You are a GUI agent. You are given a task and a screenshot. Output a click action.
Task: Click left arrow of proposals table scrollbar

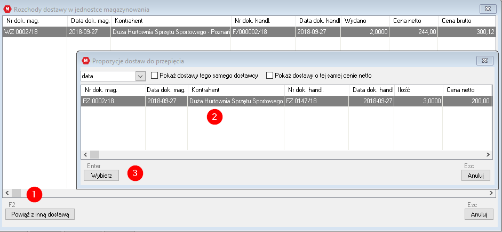85,154
